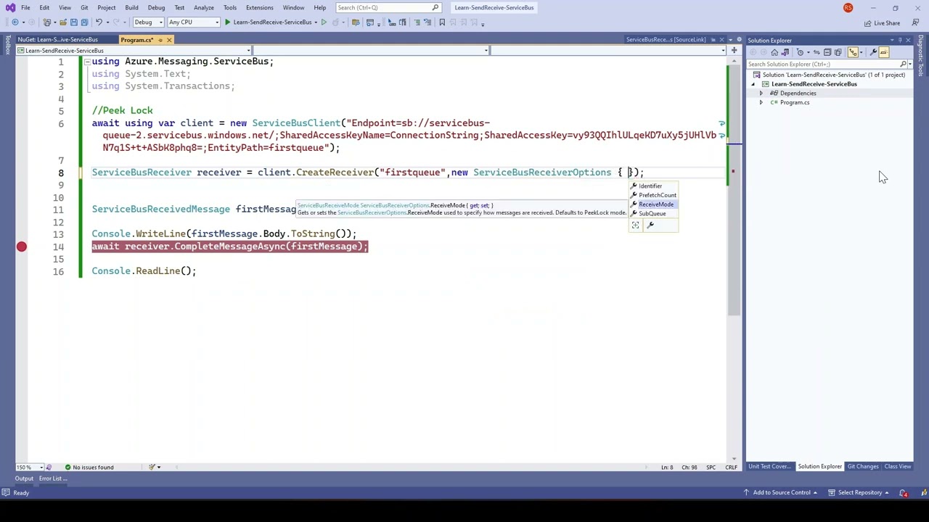This screenshot has height=522, width=929.
Task: Select Identifier in the IntelliSense list
Action: pyautogui.click(x=653, y=186)
